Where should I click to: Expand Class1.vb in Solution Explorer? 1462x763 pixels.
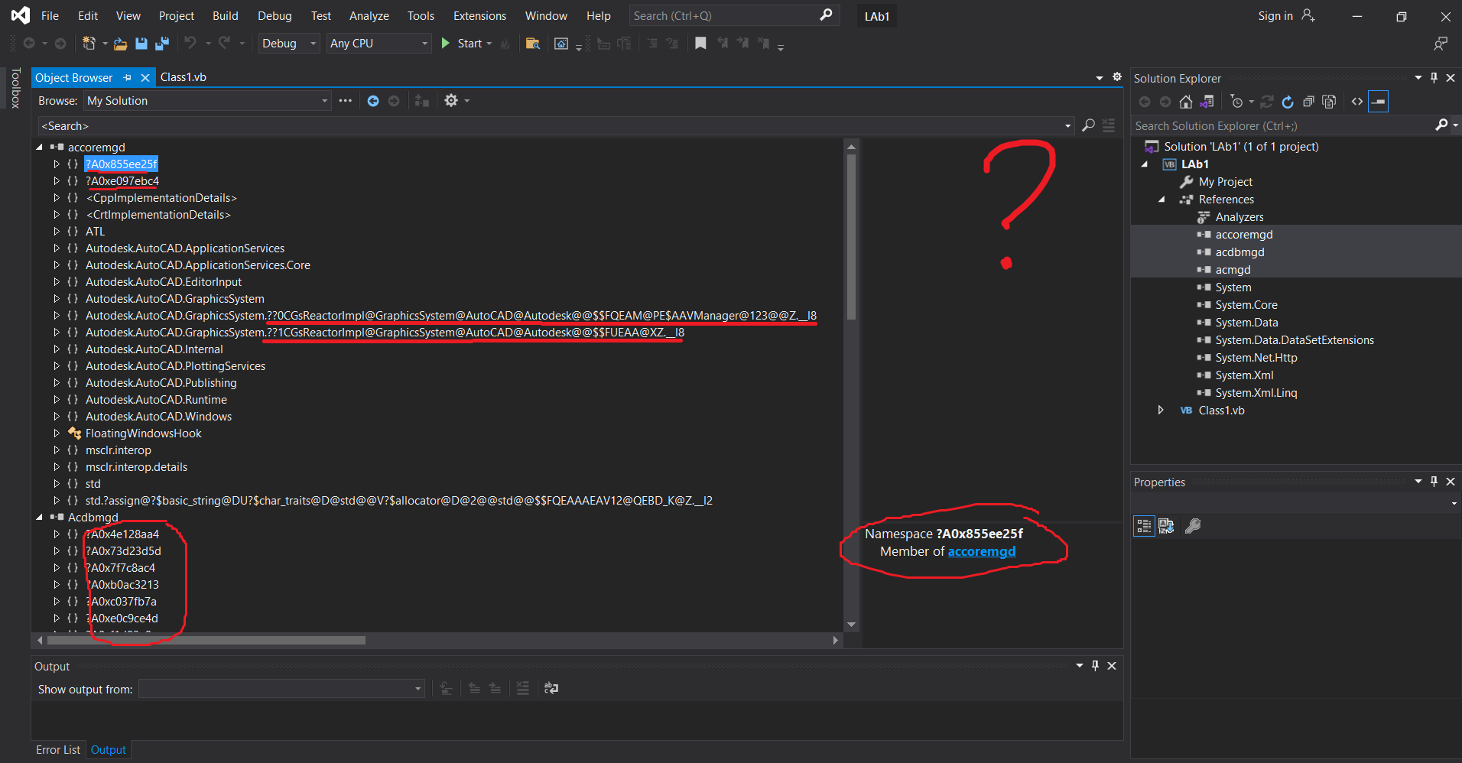coord(1161,411)
